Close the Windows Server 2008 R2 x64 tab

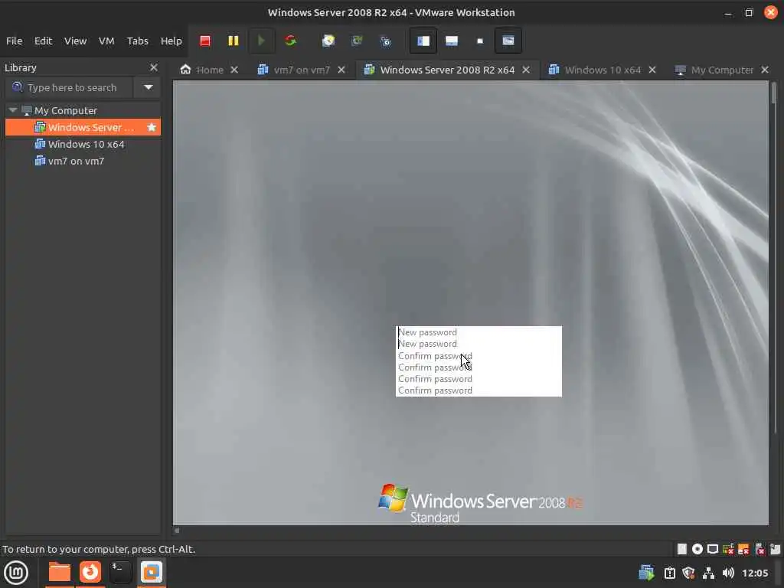click(x=526, y=70)
